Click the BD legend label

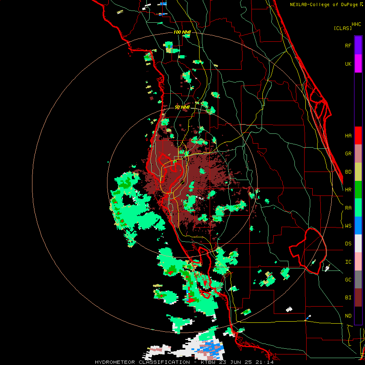click(x=348, y=172)
